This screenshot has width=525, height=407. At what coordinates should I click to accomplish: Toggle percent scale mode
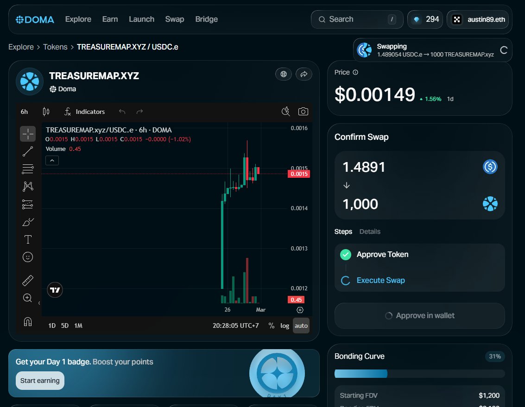[x=272, y=326]
